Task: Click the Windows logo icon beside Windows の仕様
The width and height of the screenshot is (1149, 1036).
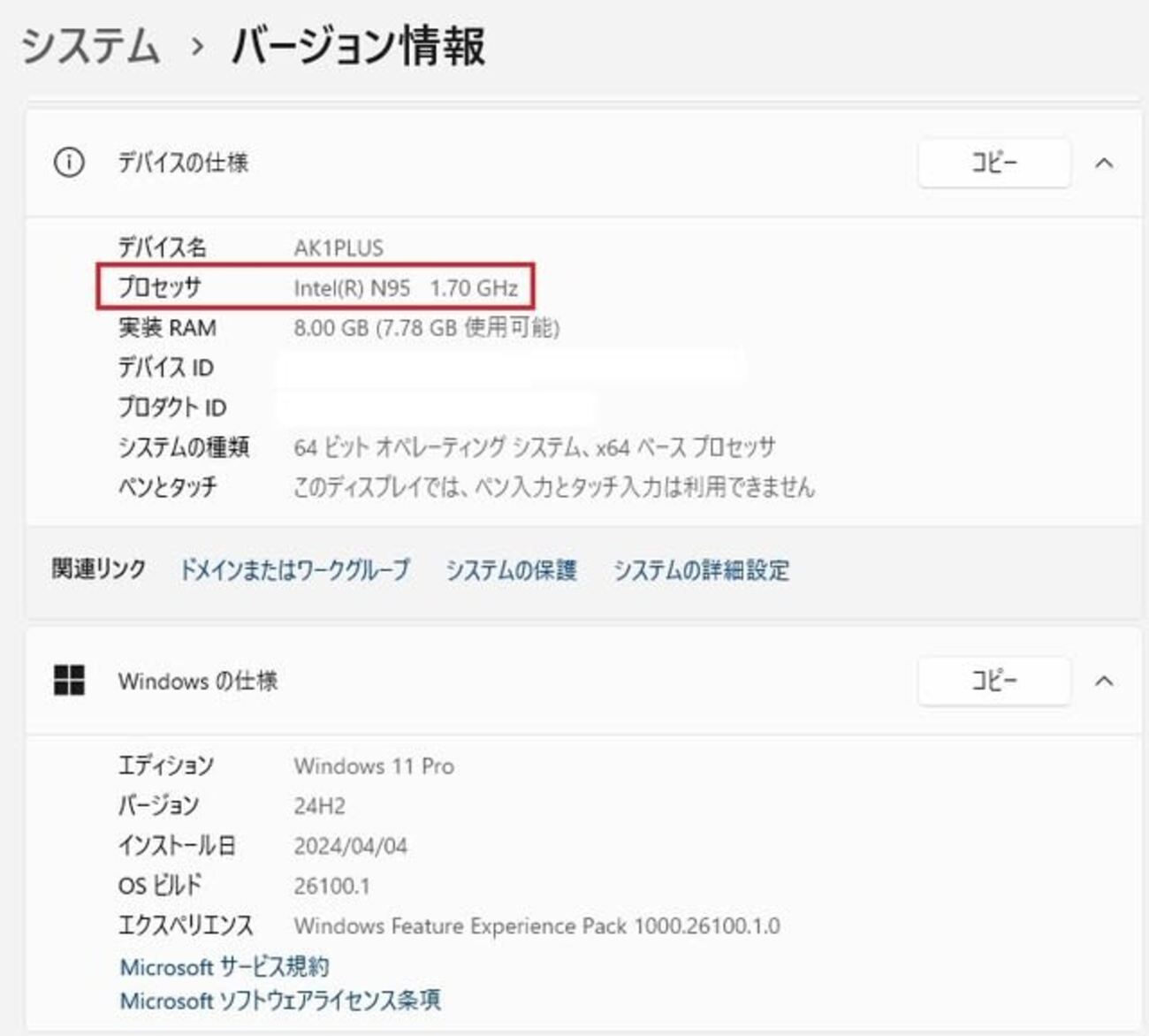Action: (x=69, y=681)
